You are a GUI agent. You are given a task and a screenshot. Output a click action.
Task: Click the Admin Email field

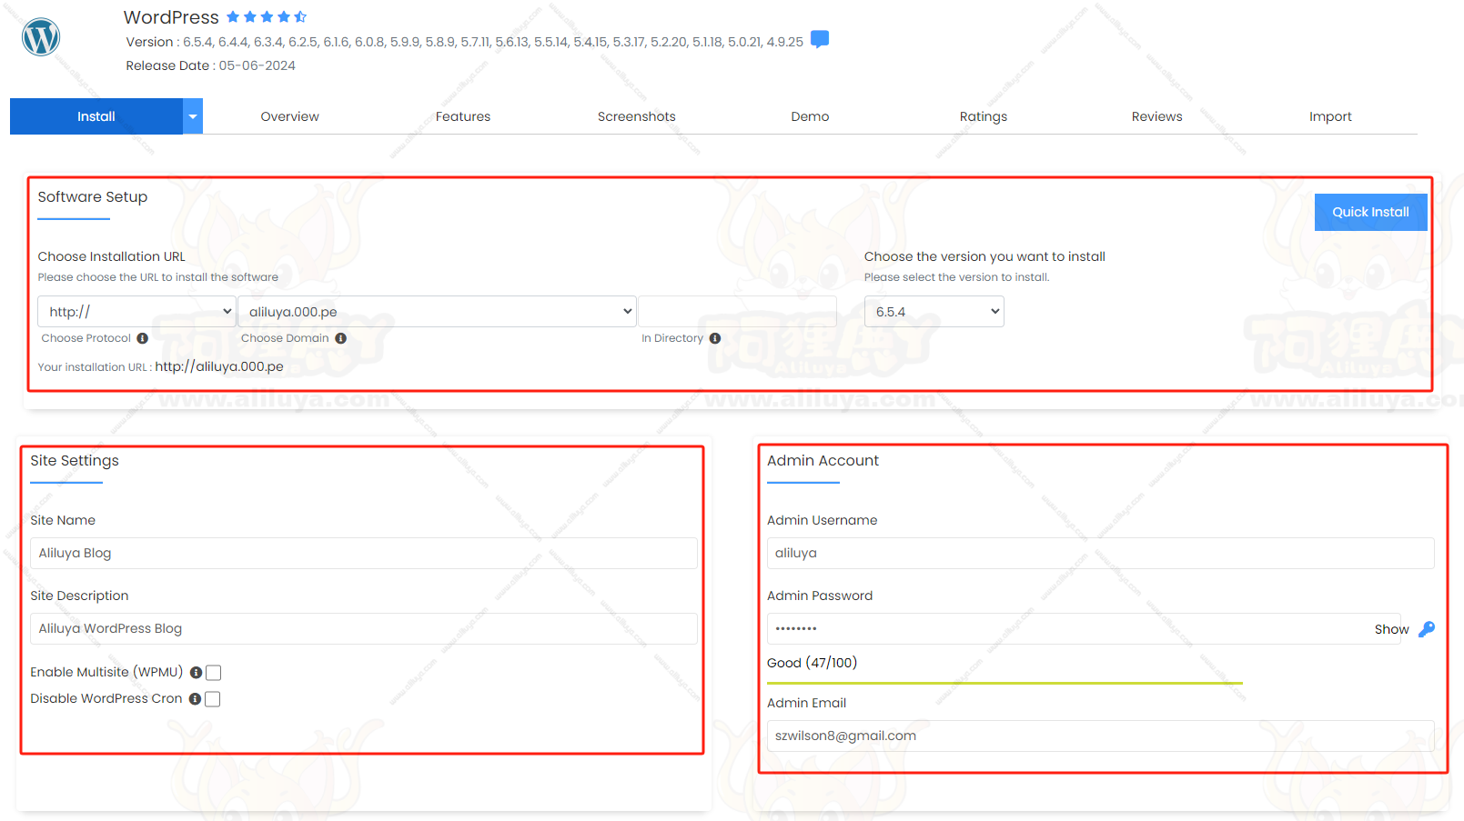[x=1101, y=736]
